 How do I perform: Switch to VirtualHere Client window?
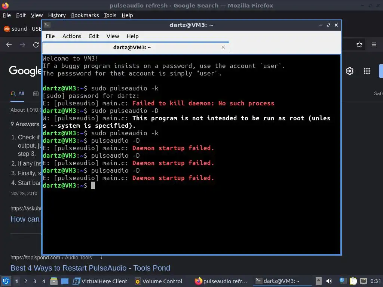click(x=100, y=281)
